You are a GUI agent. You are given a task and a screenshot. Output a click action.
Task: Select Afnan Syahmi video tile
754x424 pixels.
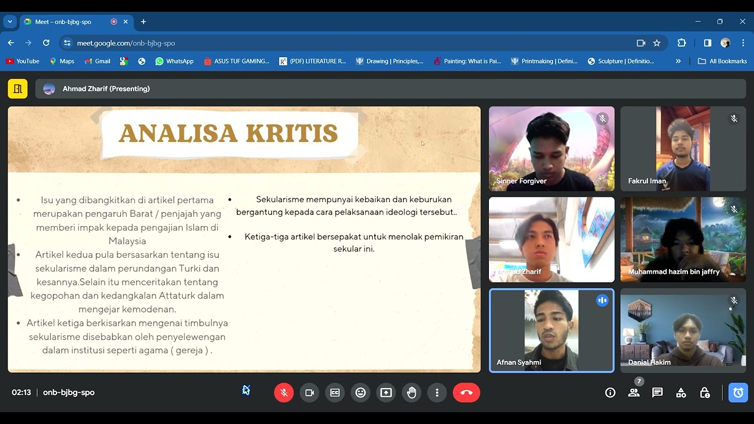(551, 330)
